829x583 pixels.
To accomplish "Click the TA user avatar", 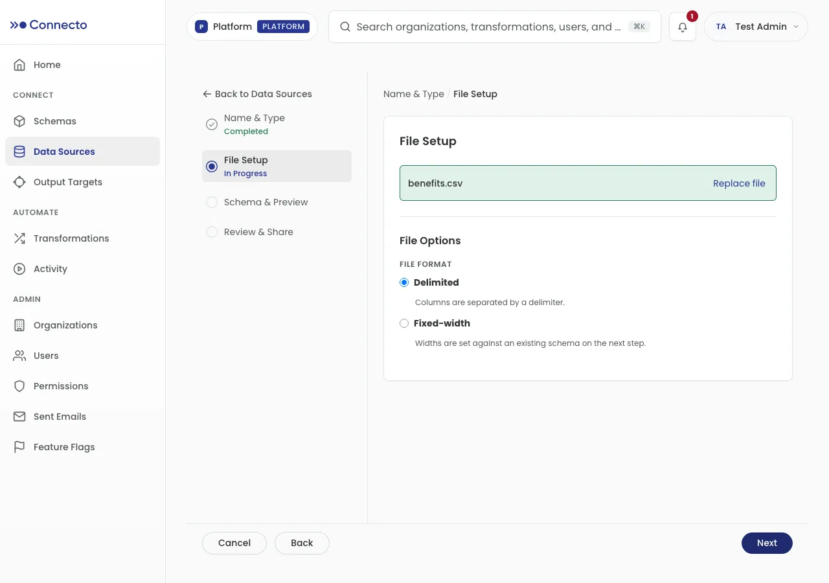I will [x=721, y=27].
